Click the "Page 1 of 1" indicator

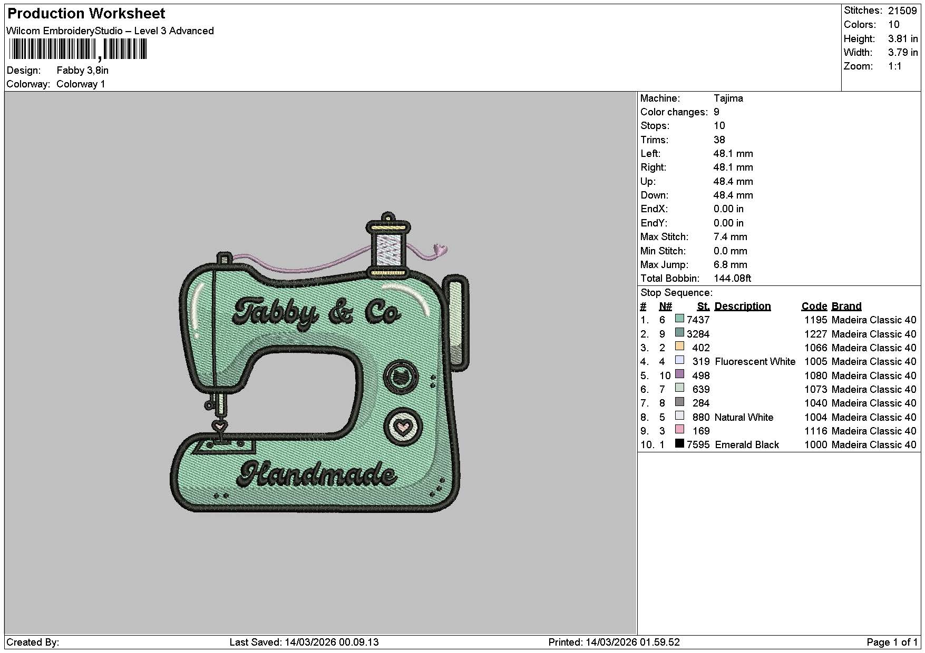coord(892,642)
